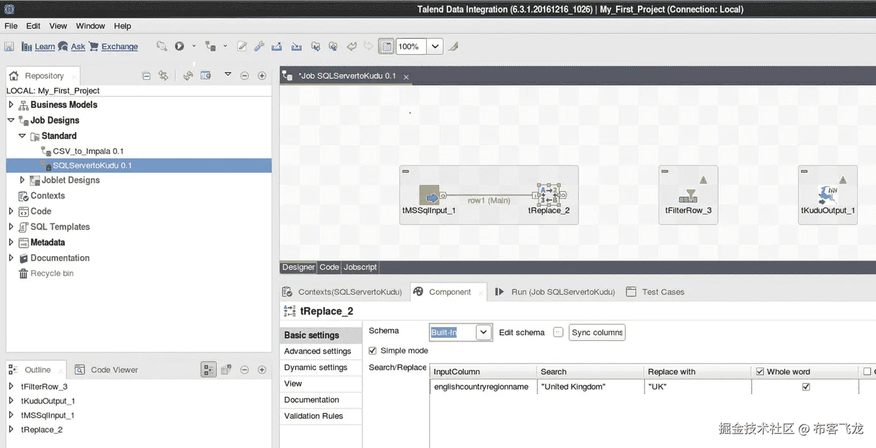
Task: Select the tKuduOutput_1 component
Action: [x=828, y=195]
